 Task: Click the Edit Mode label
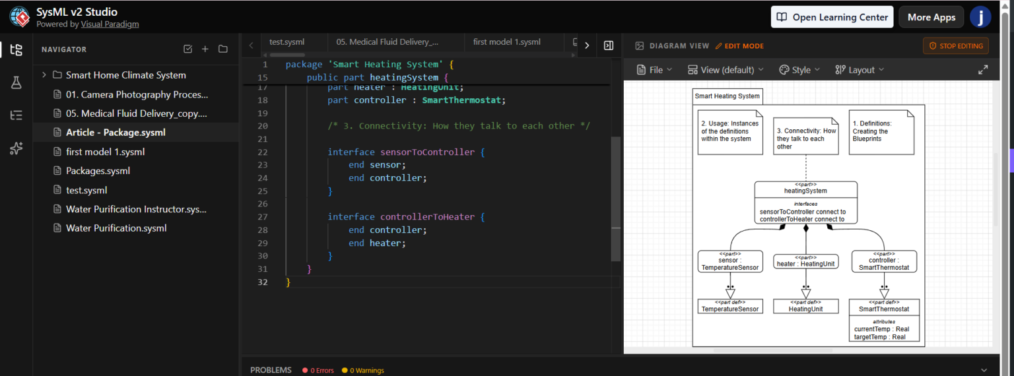click(744, 46)
